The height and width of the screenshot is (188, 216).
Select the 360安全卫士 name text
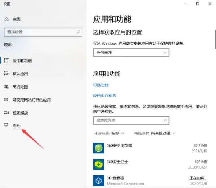click(x=117, y=162)
